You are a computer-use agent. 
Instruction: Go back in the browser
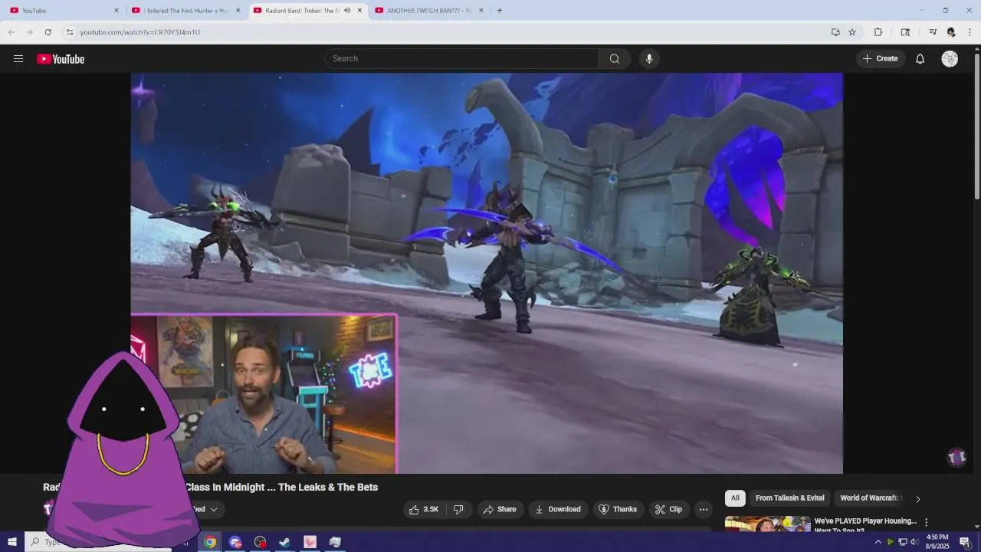tap(11, 32)
